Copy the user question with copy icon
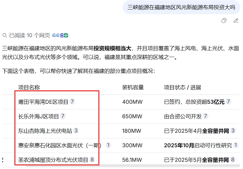This screenshot has height=169, width=243. 224,20
